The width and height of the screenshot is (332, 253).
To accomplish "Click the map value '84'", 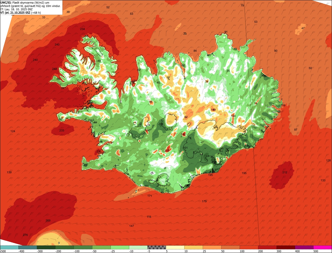I will (x=195, y=51).
